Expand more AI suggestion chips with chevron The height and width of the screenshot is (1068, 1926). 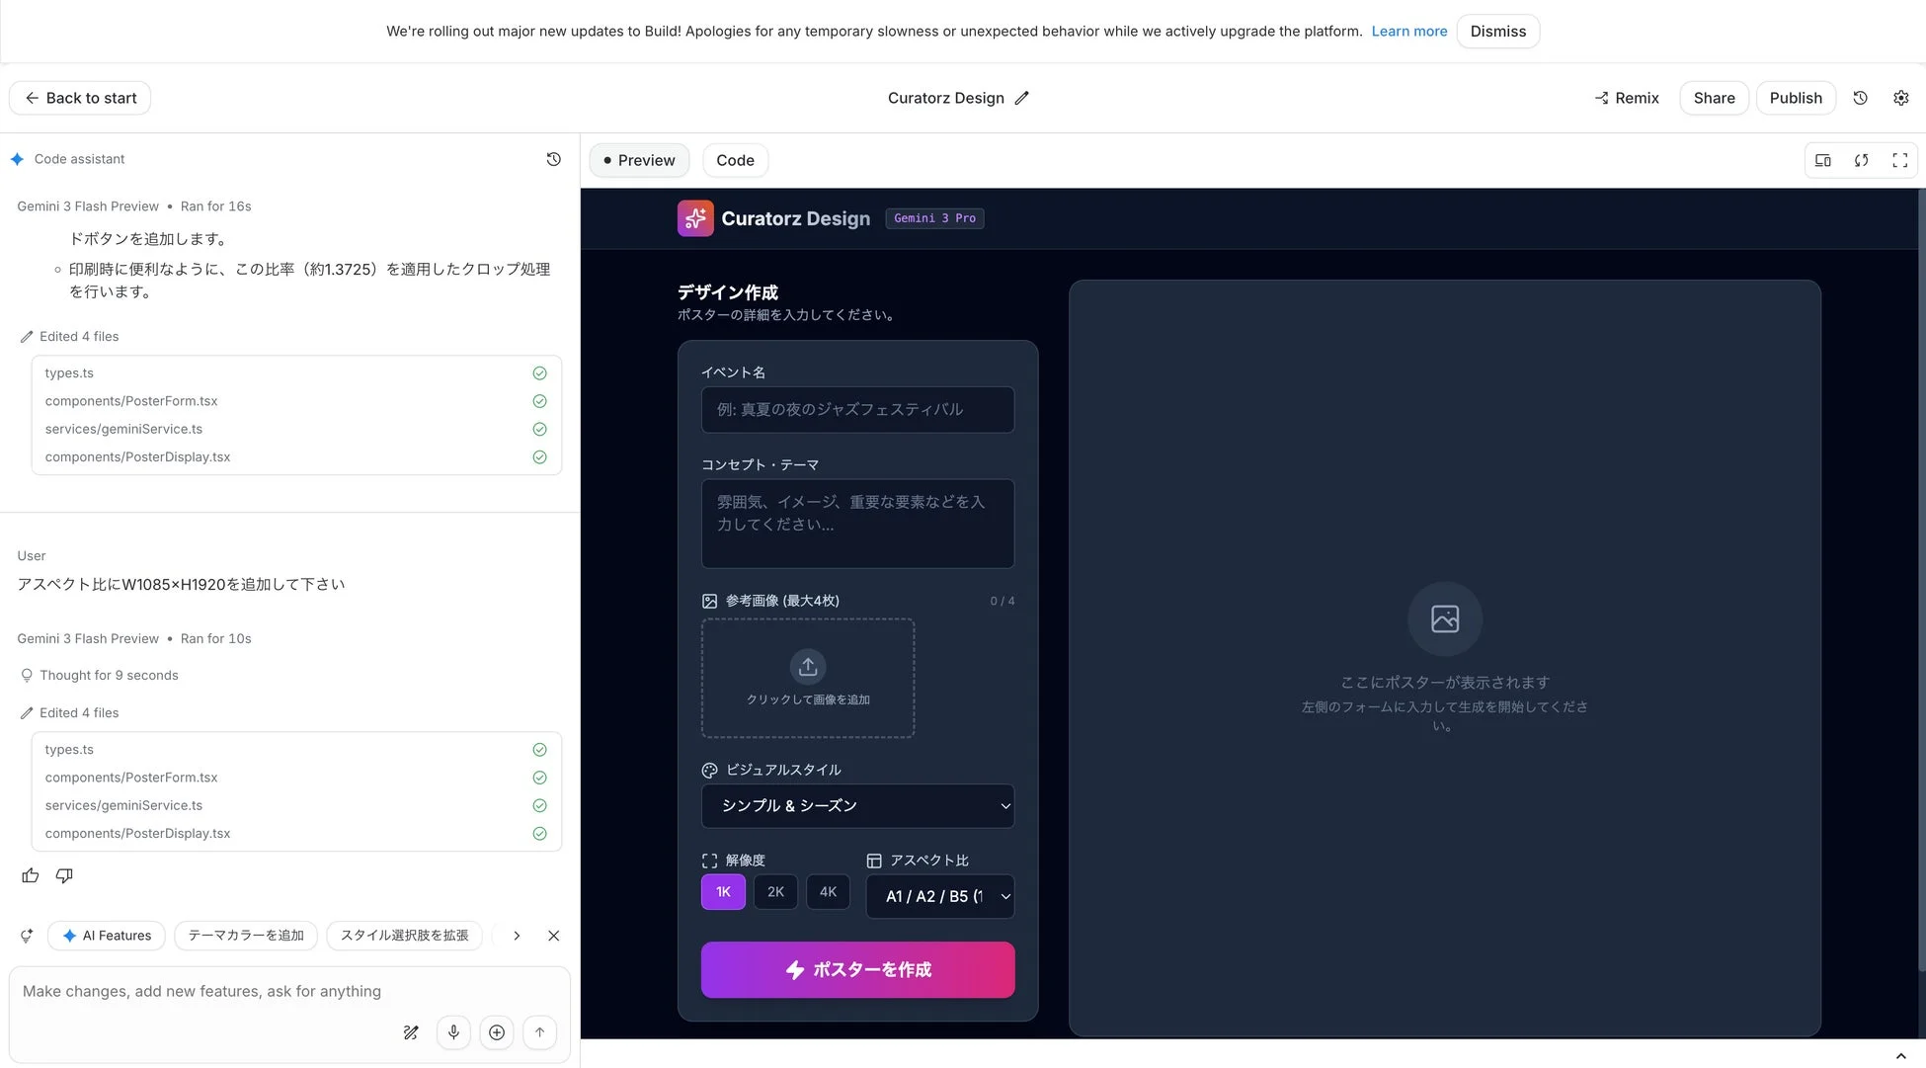[516, 936]
